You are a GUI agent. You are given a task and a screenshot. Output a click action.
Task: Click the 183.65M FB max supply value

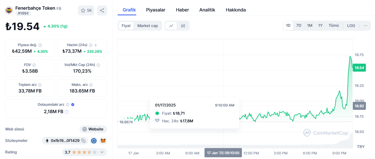[x=82, y=91]
